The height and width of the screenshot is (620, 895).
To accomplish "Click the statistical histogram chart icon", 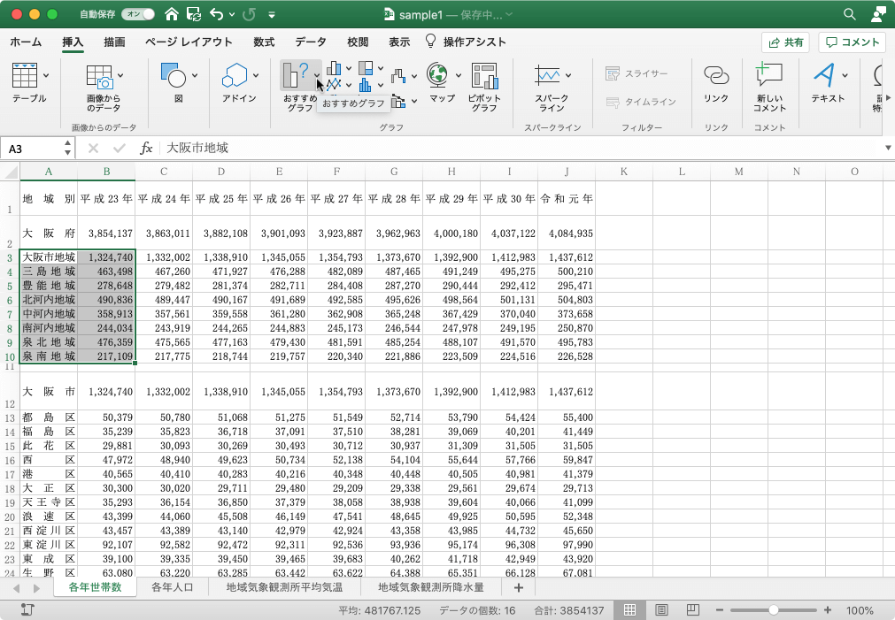I will (366, 85).
